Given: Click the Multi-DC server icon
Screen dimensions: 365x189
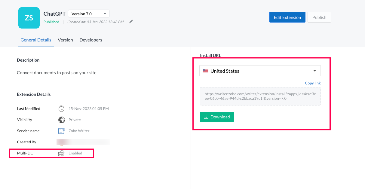Looking at the screenshot, I should coord(61,153).
